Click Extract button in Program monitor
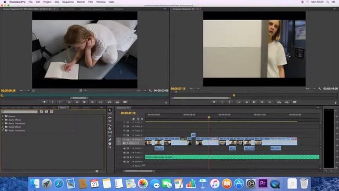The image size is (339, 191). [287, 102]
